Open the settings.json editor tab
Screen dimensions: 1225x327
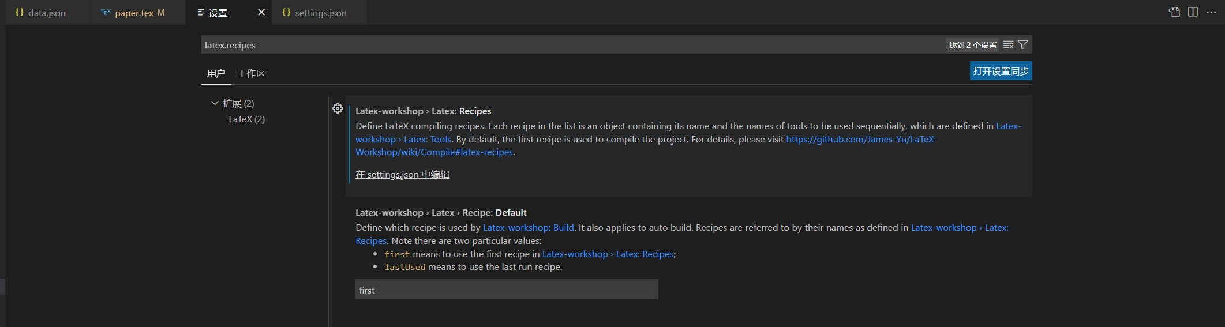(320, 13)
